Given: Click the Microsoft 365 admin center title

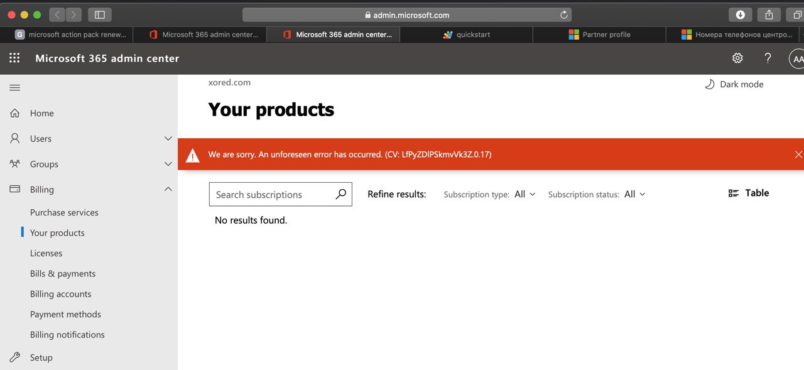Looking at the screenshot, I should pos(107,58).
